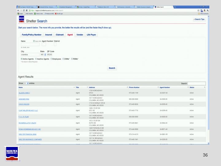Open the State dropdown showing MO

click(43, 54)
